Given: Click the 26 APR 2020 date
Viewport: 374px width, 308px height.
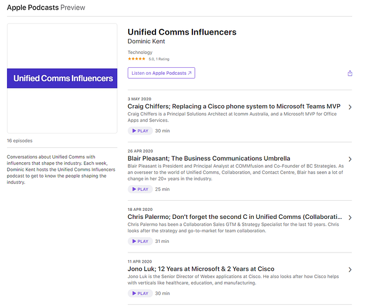Looking at the screenshot, I should [140, 151].
